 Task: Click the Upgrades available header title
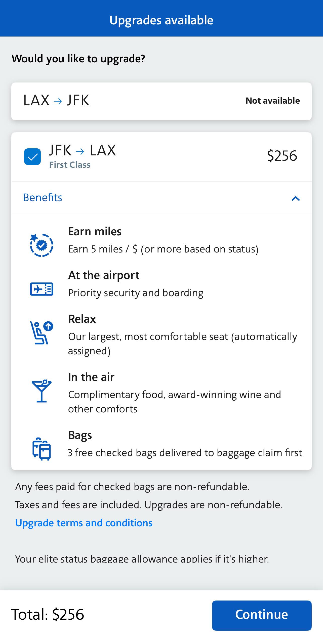161,20
